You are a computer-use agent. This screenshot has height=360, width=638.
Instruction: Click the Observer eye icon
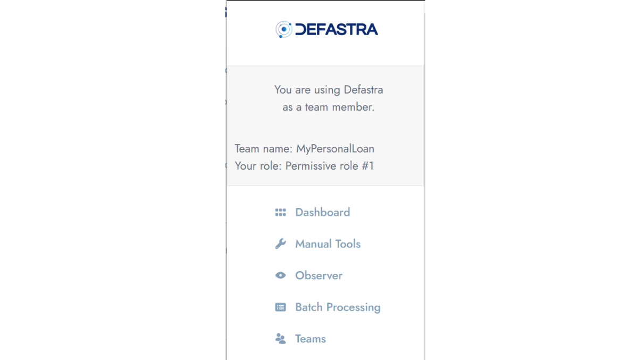tap(280, 275)
